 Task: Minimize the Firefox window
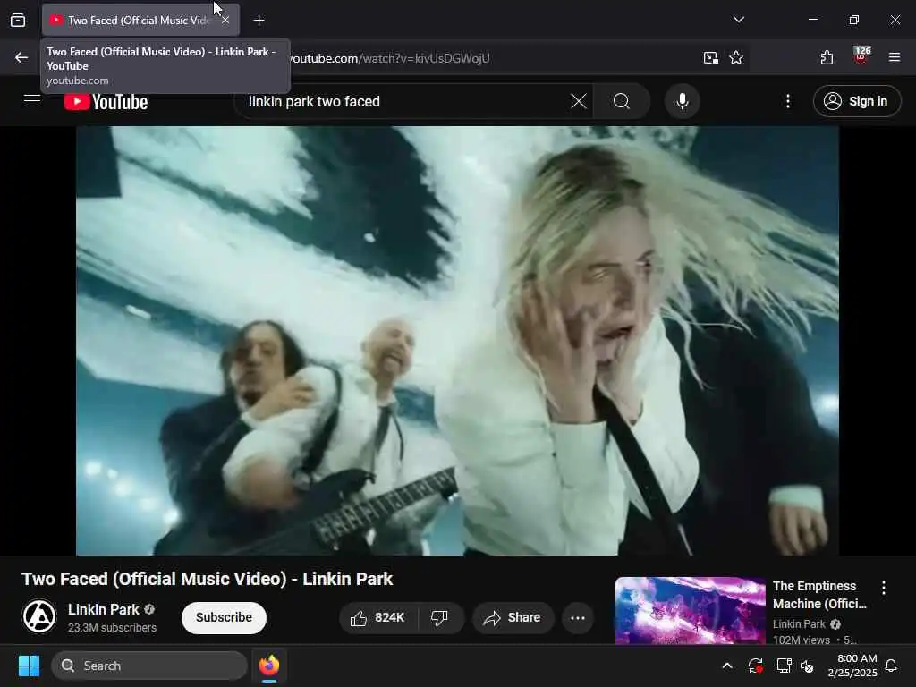(812, 20)
